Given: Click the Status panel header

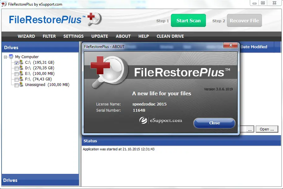Looking at the screenshot, I should [181, 141].
